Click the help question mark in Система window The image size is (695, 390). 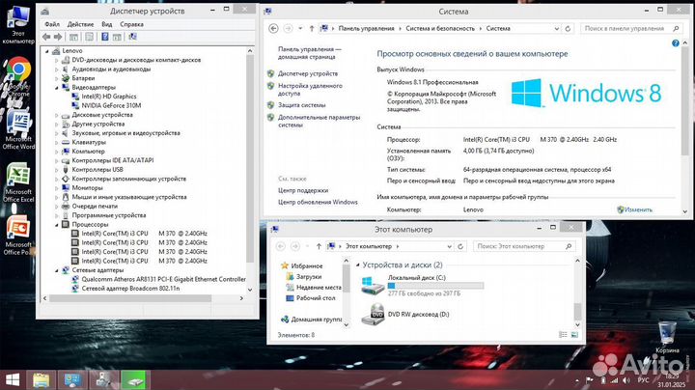click(675, 43)
